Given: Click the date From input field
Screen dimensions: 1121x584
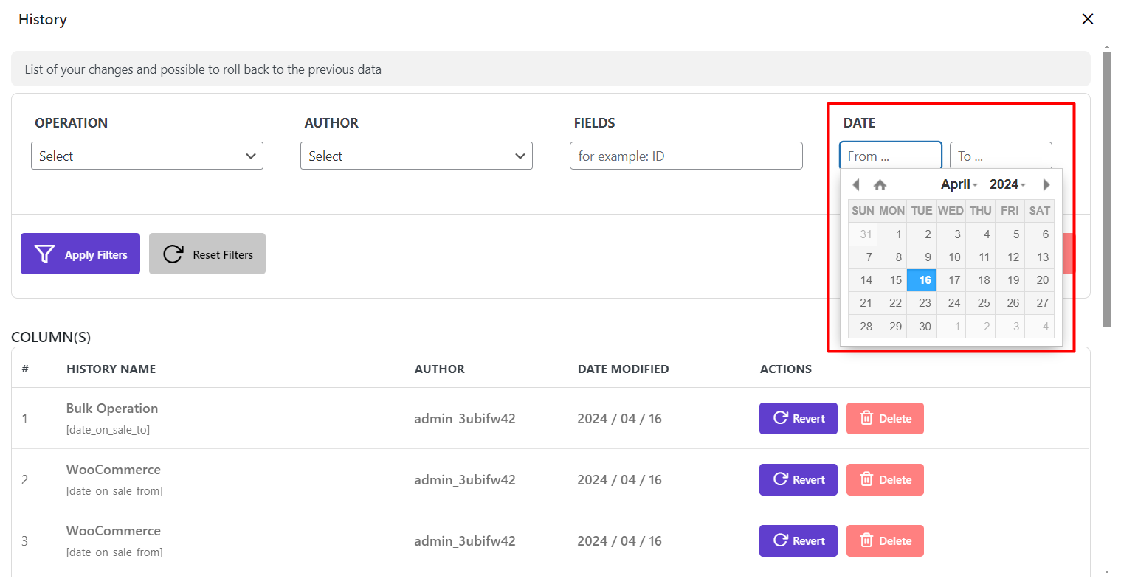Looking at the screenshot, I should click(x=890, y=156).
